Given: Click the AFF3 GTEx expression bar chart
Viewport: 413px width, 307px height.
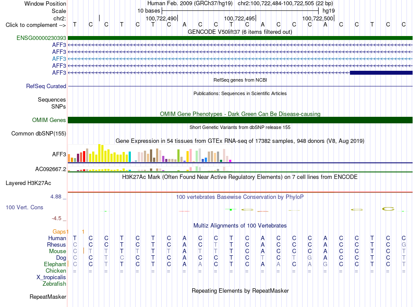Looking at the screenshot, I should tap(150, 153).
